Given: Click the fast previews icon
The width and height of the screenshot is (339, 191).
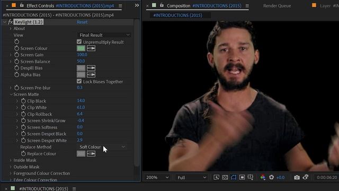Looking at the screenshot, I should click(x=216, y=177).
